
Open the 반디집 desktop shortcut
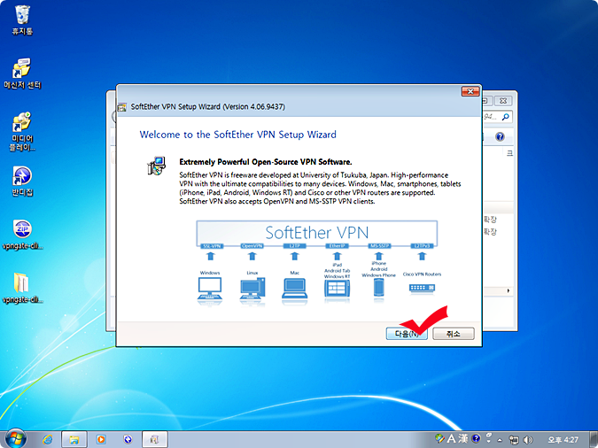[x=22, y=182]
